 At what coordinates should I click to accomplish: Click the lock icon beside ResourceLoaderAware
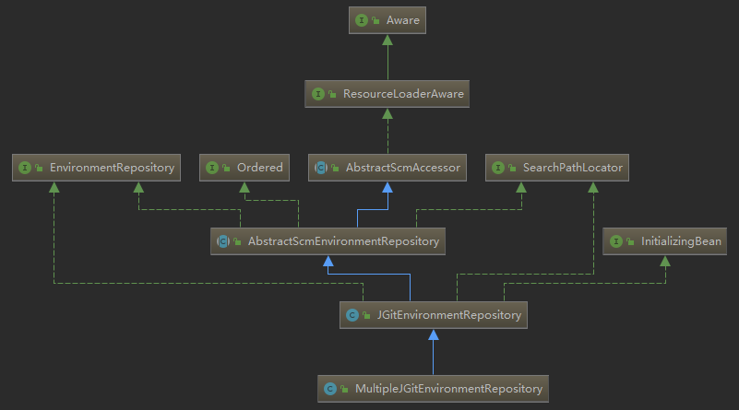[332, 94]
